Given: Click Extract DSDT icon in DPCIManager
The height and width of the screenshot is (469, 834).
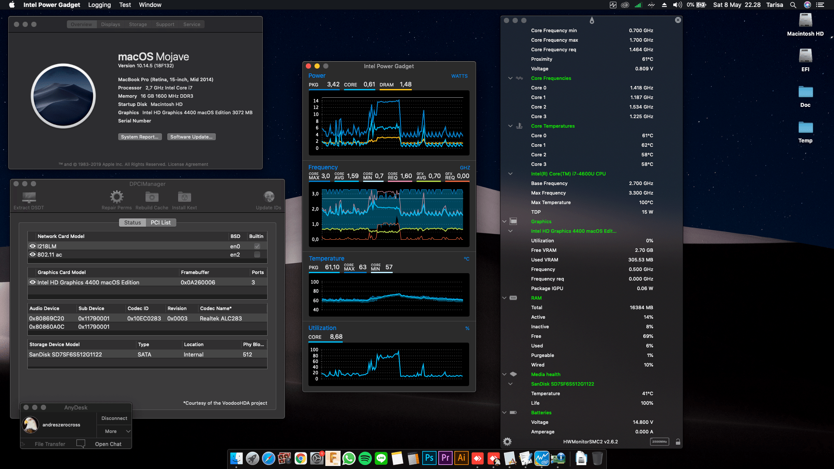Looking at the screenshot, I should click(x=29, y=197).
